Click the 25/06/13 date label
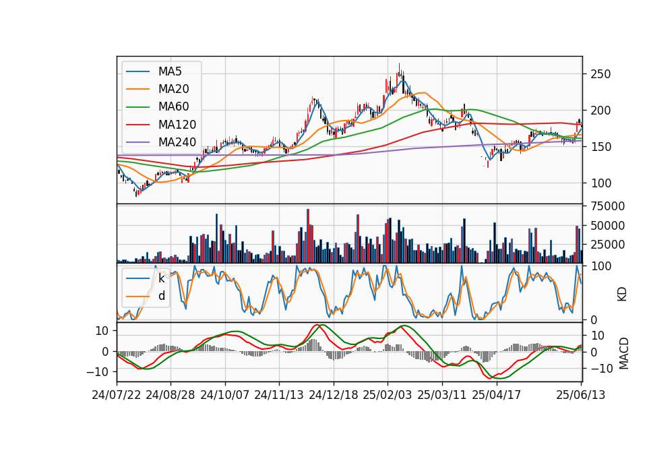Viewport: 647px width, 465px height. click(x=580, y=395)
